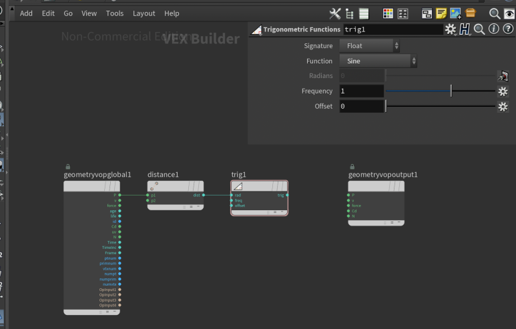The height and width of the screenshot is (329, 516).
Task: Show nodes in list mode icon
Action: pos(364,13)
